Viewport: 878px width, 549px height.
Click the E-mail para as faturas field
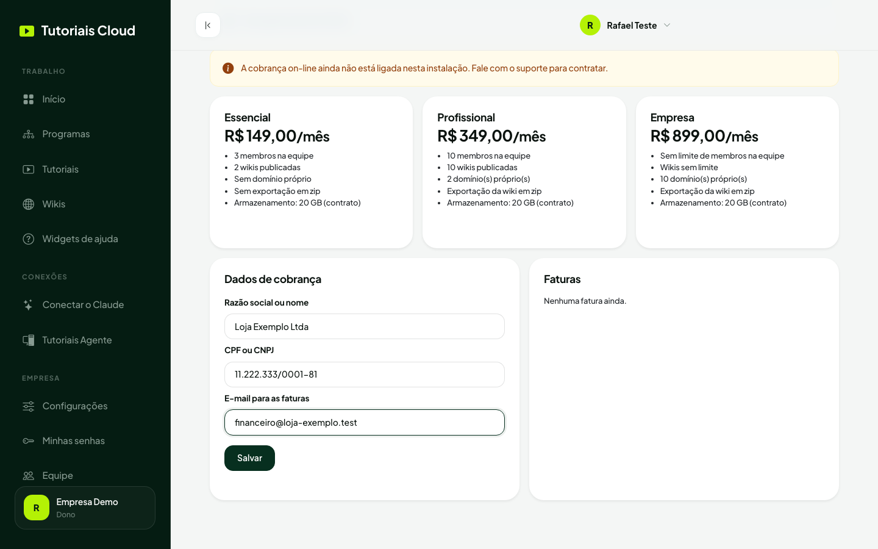(365, 423)
